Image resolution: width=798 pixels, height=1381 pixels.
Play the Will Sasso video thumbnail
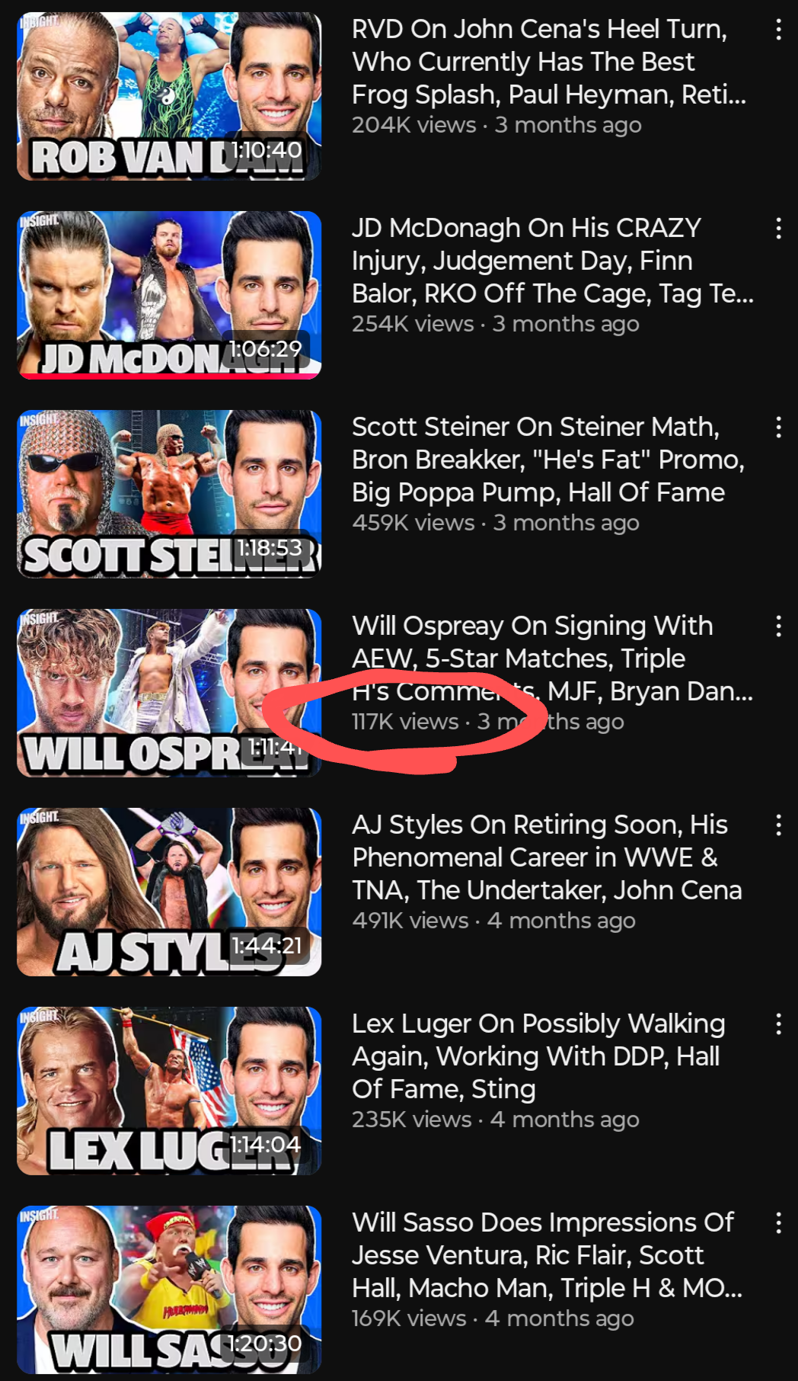pyautogui.click(x=169, y=1290)
